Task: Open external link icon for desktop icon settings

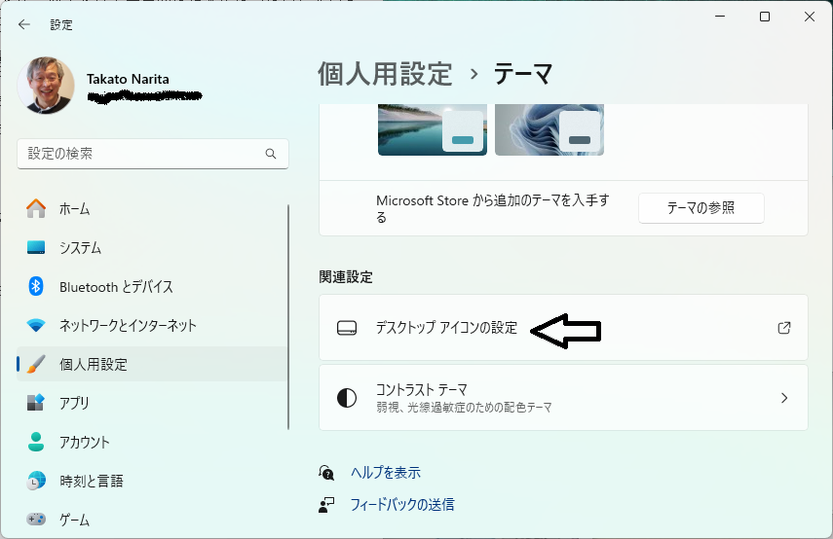Action: point(783,328)
